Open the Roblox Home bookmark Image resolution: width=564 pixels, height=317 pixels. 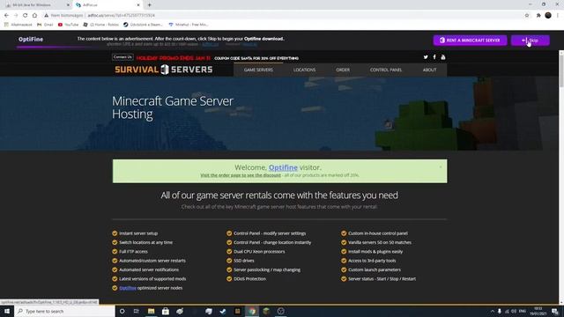tap(100, 25)
